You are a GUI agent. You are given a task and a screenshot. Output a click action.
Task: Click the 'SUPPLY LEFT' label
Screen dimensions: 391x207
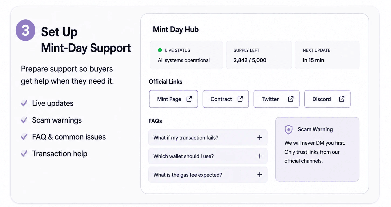[x=247, y=50]
